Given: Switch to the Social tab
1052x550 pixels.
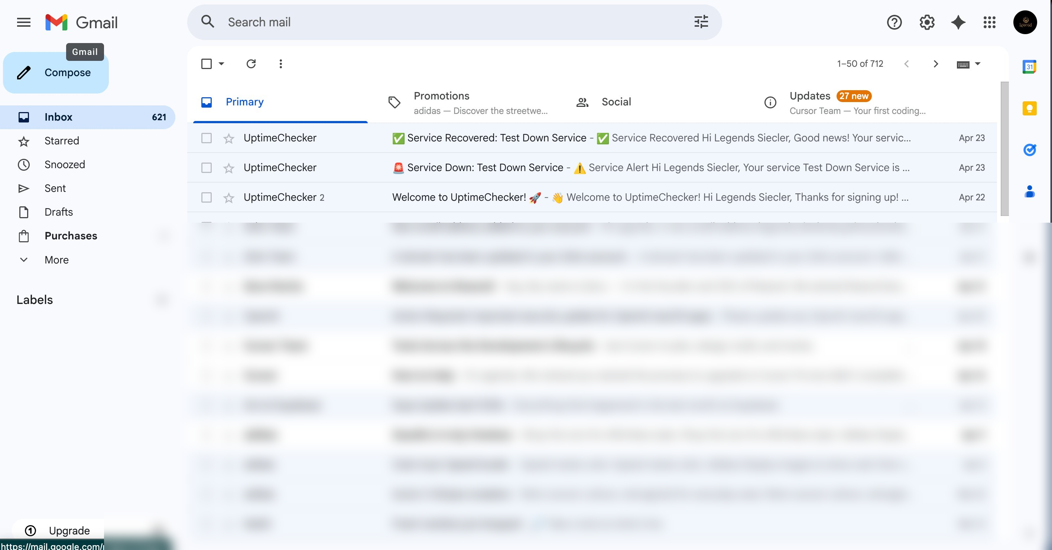Looking at the screenshot, I should (656, 102).
